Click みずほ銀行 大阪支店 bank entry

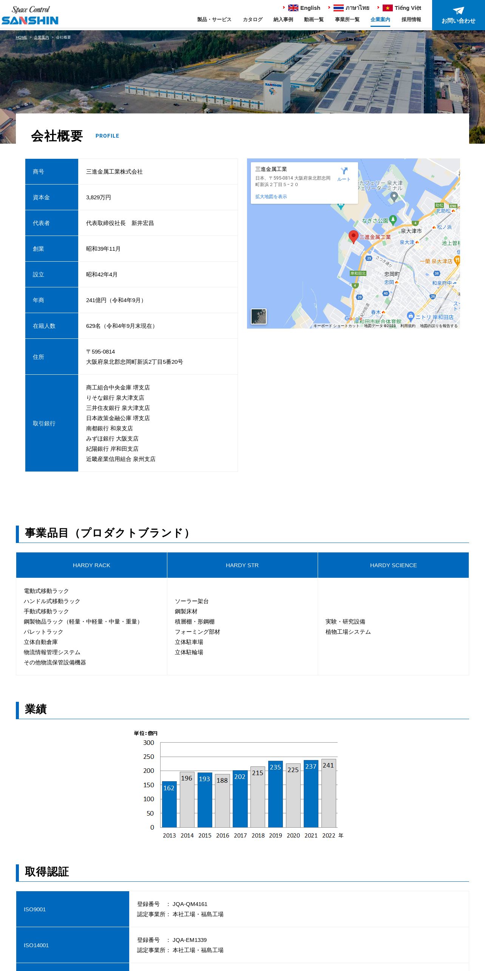tap(112, 439)
